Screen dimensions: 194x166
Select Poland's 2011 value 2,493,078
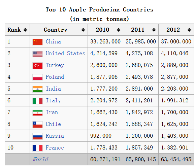(x=139, y=77)
